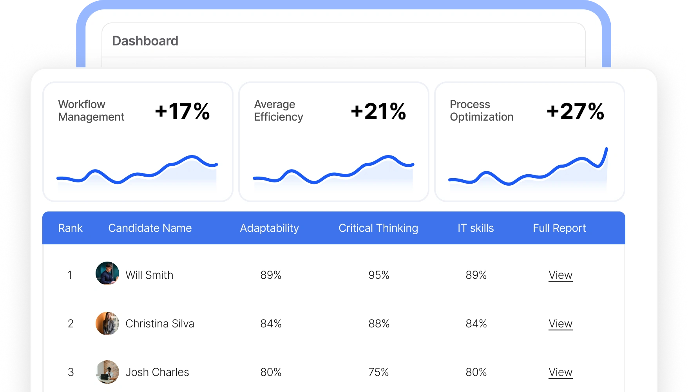Click the Process Optimization label
Screen dimensions: 688x392
point(482,111)
